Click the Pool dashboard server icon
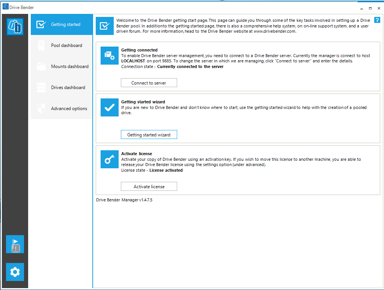This screenshot has width=384, height=290. (41, 45)
